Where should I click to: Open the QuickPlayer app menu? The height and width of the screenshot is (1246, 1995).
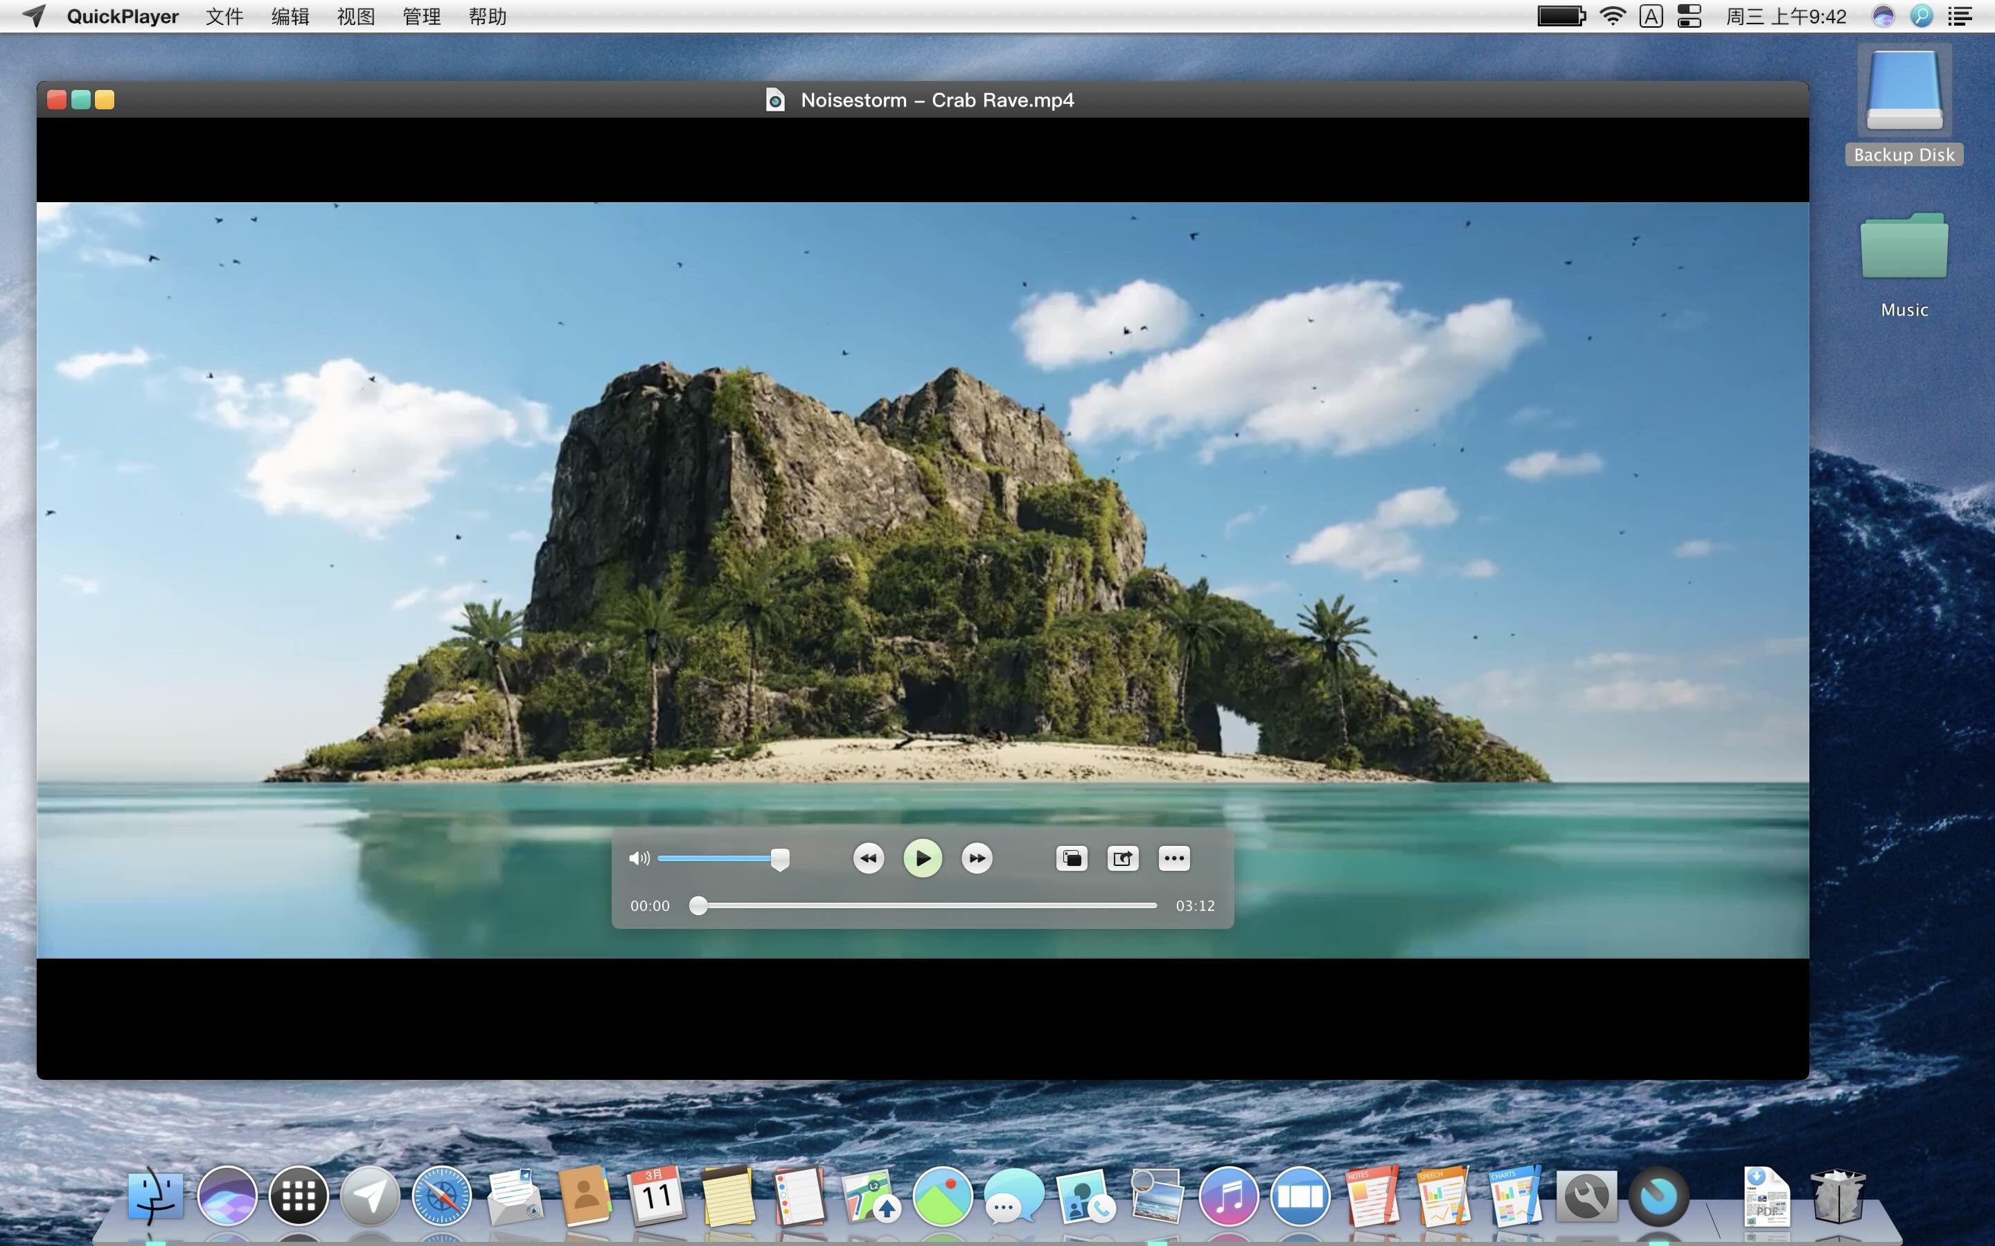click(123, 17)
